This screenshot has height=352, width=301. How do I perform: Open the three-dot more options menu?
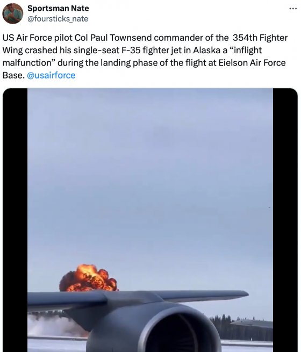(293, 9)
